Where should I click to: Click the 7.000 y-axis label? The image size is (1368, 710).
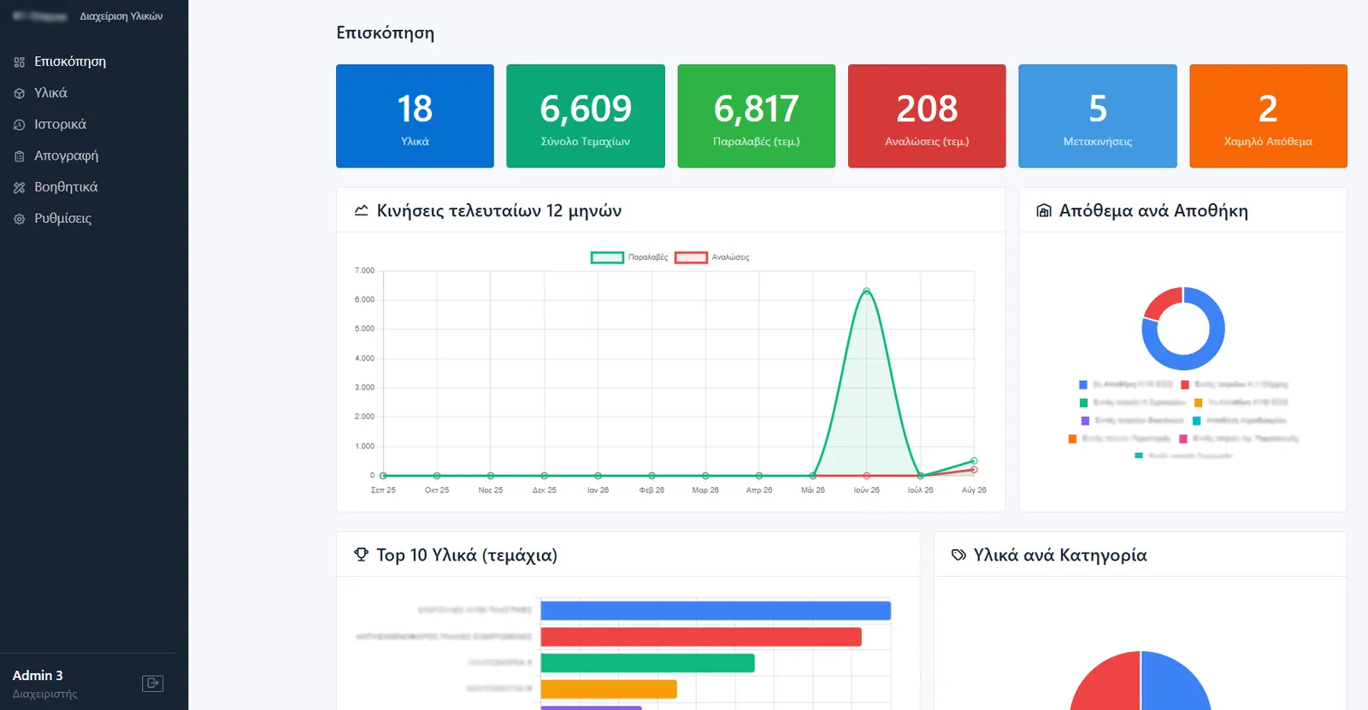(364, 270)
